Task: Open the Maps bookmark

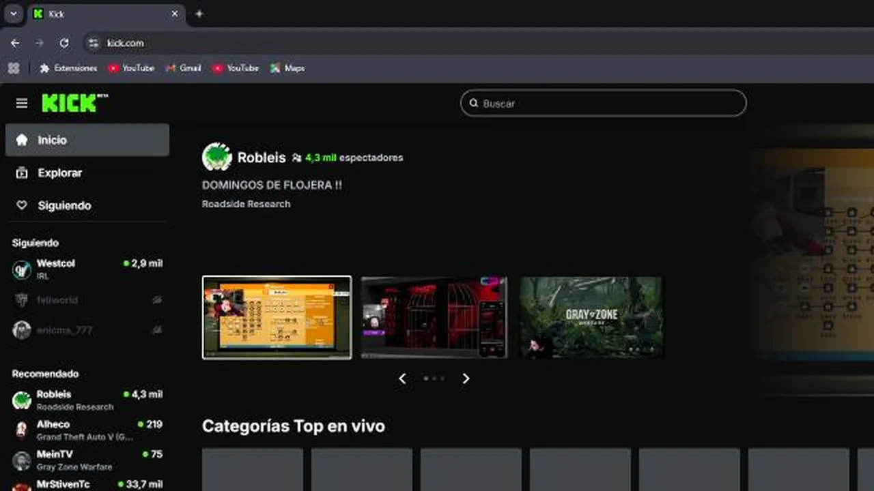Action: tap(287, 68)
